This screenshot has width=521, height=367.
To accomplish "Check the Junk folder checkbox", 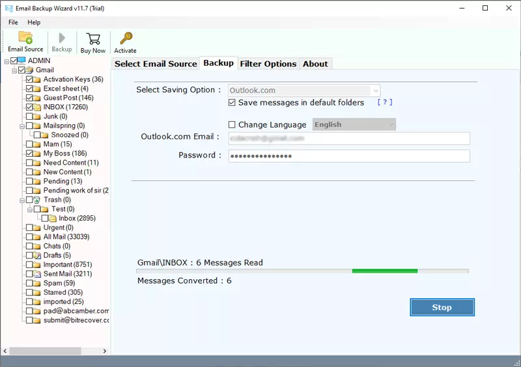I will (29, 116).
